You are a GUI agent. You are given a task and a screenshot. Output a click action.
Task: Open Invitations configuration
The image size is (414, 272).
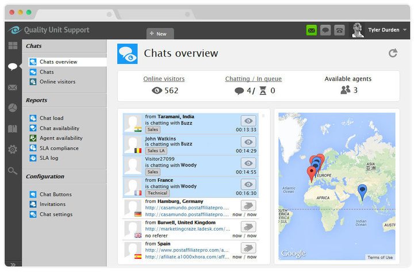(52, 204)
